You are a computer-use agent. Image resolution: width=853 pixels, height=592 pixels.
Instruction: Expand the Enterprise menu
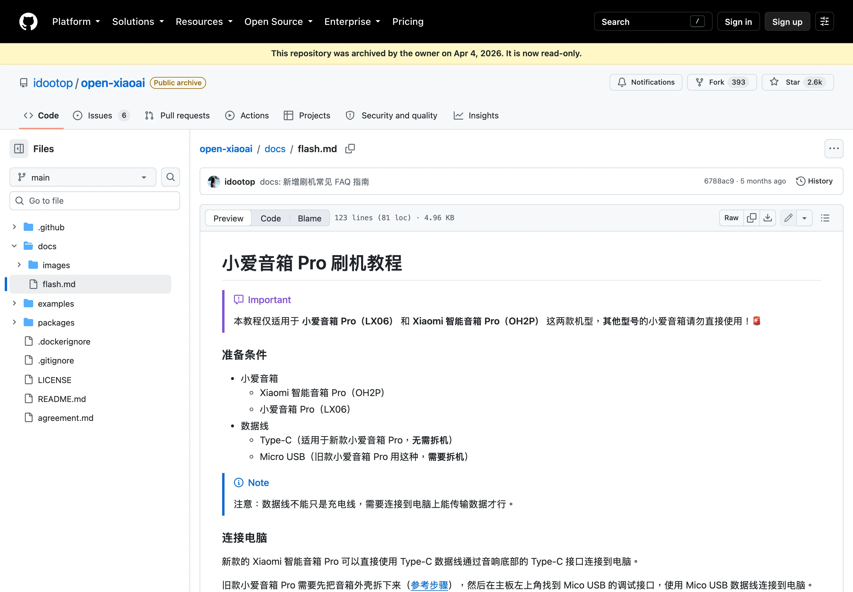click(x=352, y=22)
